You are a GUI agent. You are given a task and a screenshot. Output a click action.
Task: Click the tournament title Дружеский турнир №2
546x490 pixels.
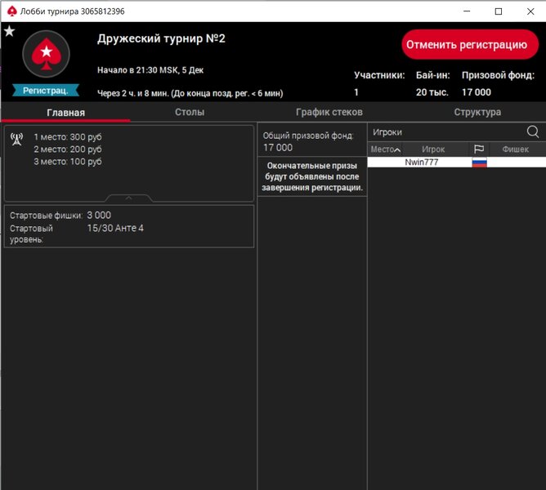pyautogui.click(x=161, y=38)
